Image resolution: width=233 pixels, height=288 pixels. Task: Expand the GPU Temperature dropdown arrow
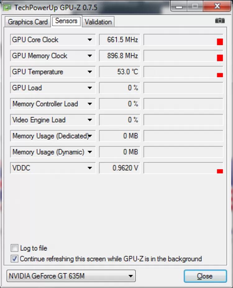(90, 72)
